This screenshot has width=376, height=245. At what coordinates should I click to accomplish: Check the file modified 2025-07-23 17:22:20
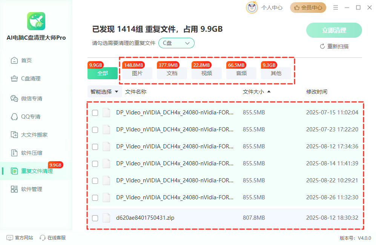[x=95, y=130]
